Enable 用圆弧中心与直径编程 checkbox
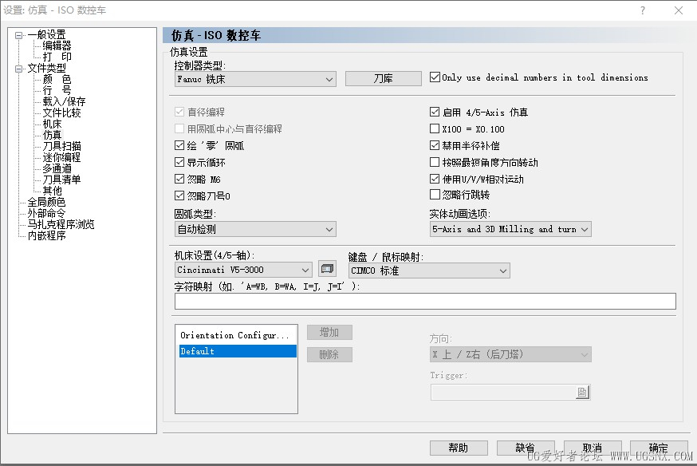This screenshot has height=466, width=697. pos(178,128)
